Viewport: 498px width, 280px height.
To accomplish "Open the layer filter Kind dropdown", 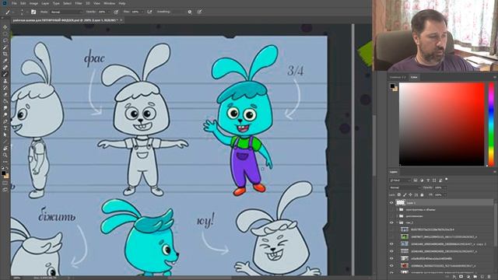I will [x=400, y=180].
